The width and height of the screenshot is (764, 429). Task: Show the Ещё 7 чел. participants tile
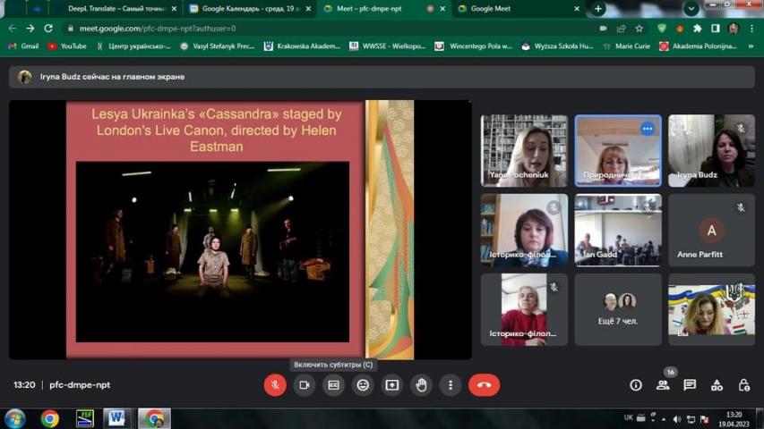point(618,309)
